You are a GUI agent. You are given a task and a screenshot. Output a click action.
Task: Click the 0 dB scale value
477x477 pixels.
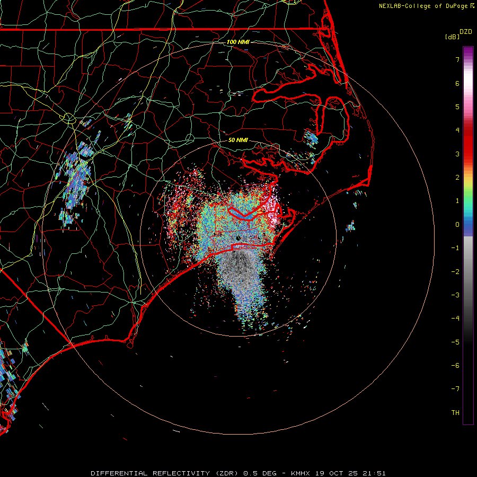(457, 225)
